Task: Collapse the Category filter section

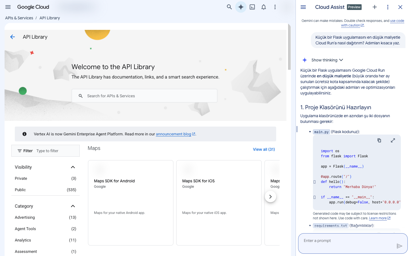Action: click(73, 206)
